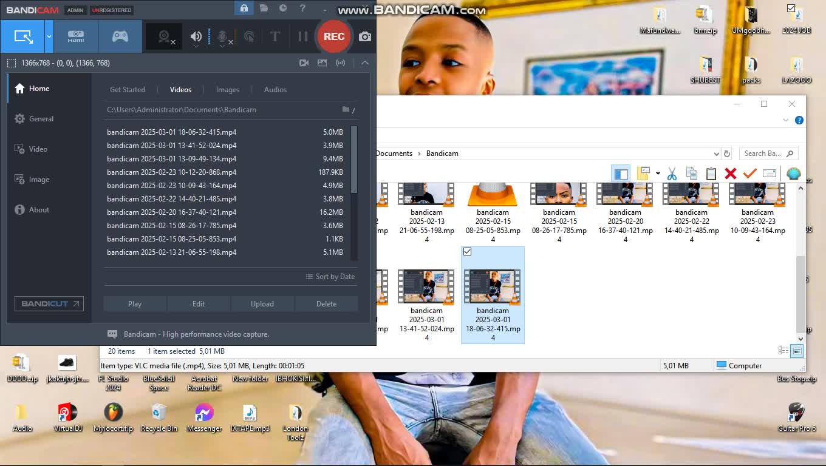Click the speaker sound icon
This screenshot has width=826, height=466.
[x=196, y=37]
